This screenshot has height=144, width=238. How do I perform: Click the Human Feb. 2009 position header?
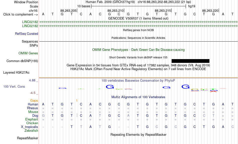click(138, 2)
